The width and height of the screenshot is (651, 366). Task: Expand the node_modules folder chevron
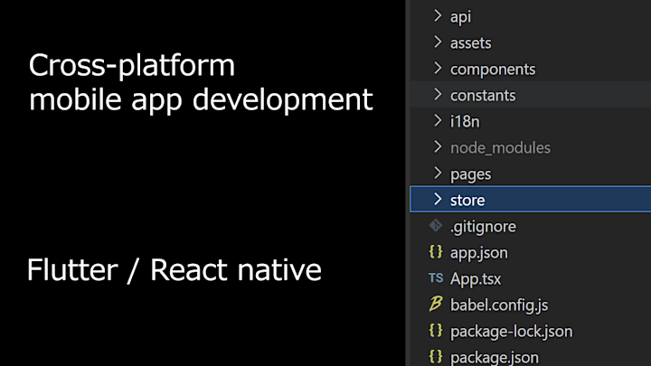click(438, 146)
